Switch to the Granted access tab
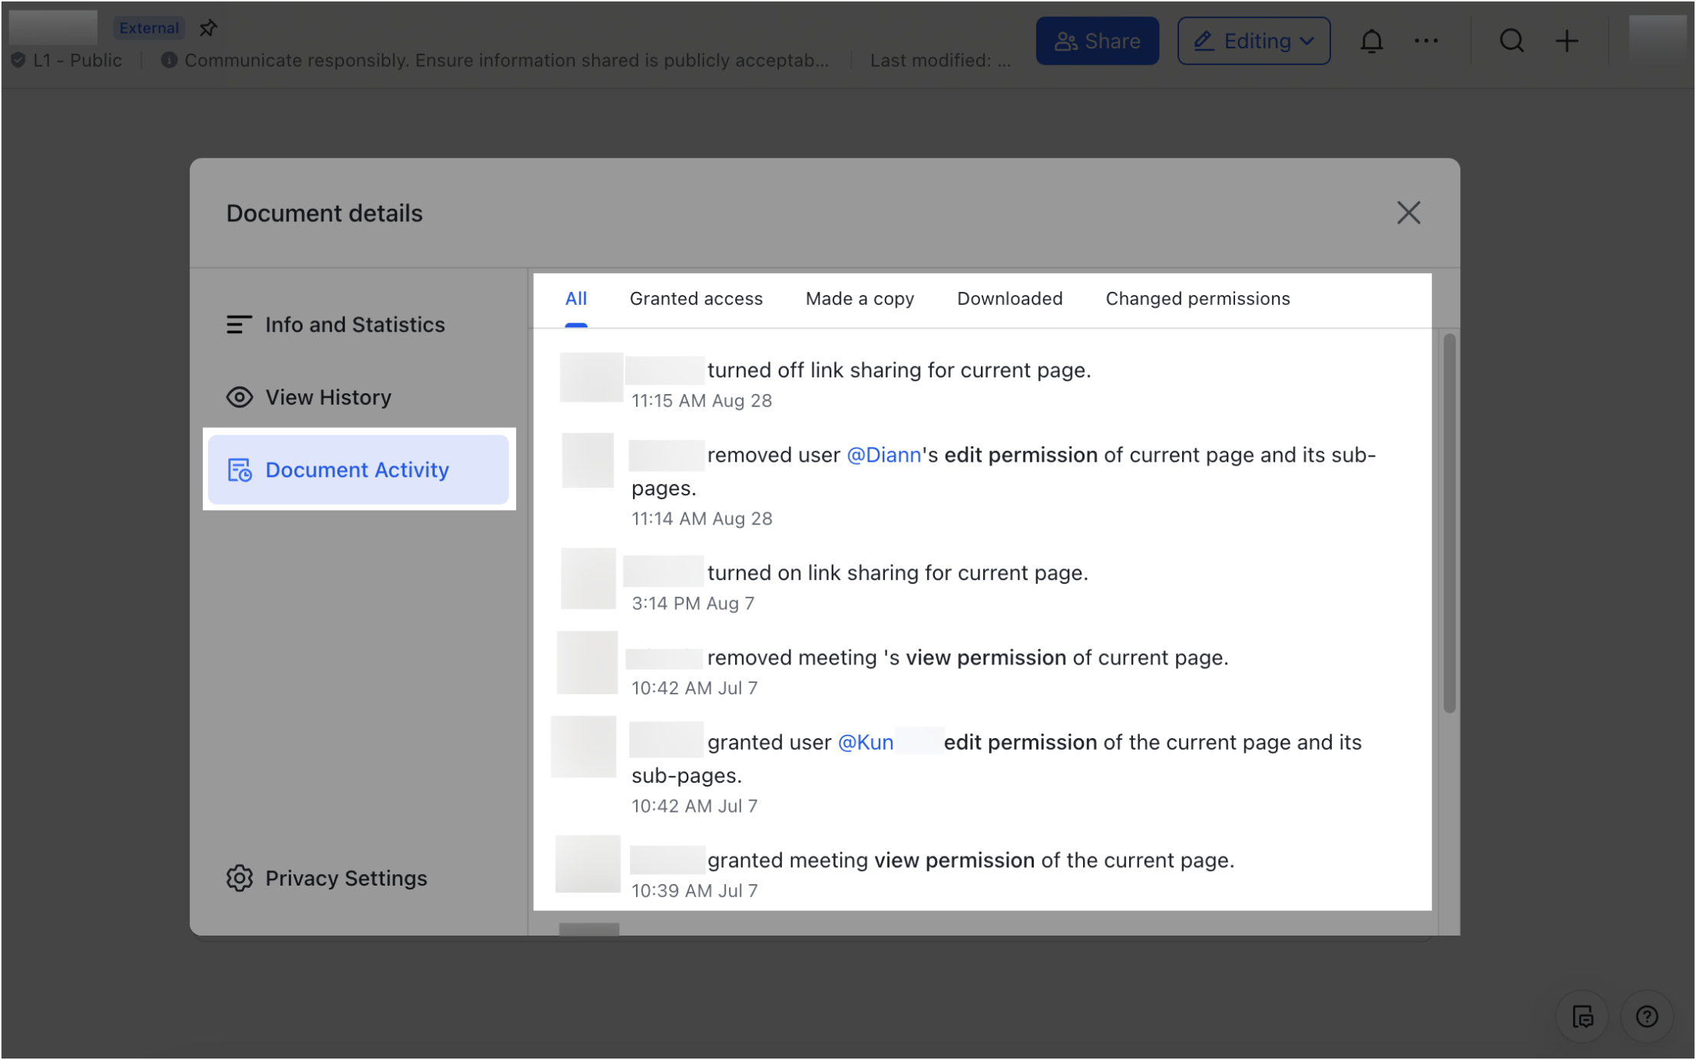 pos(696,299)
